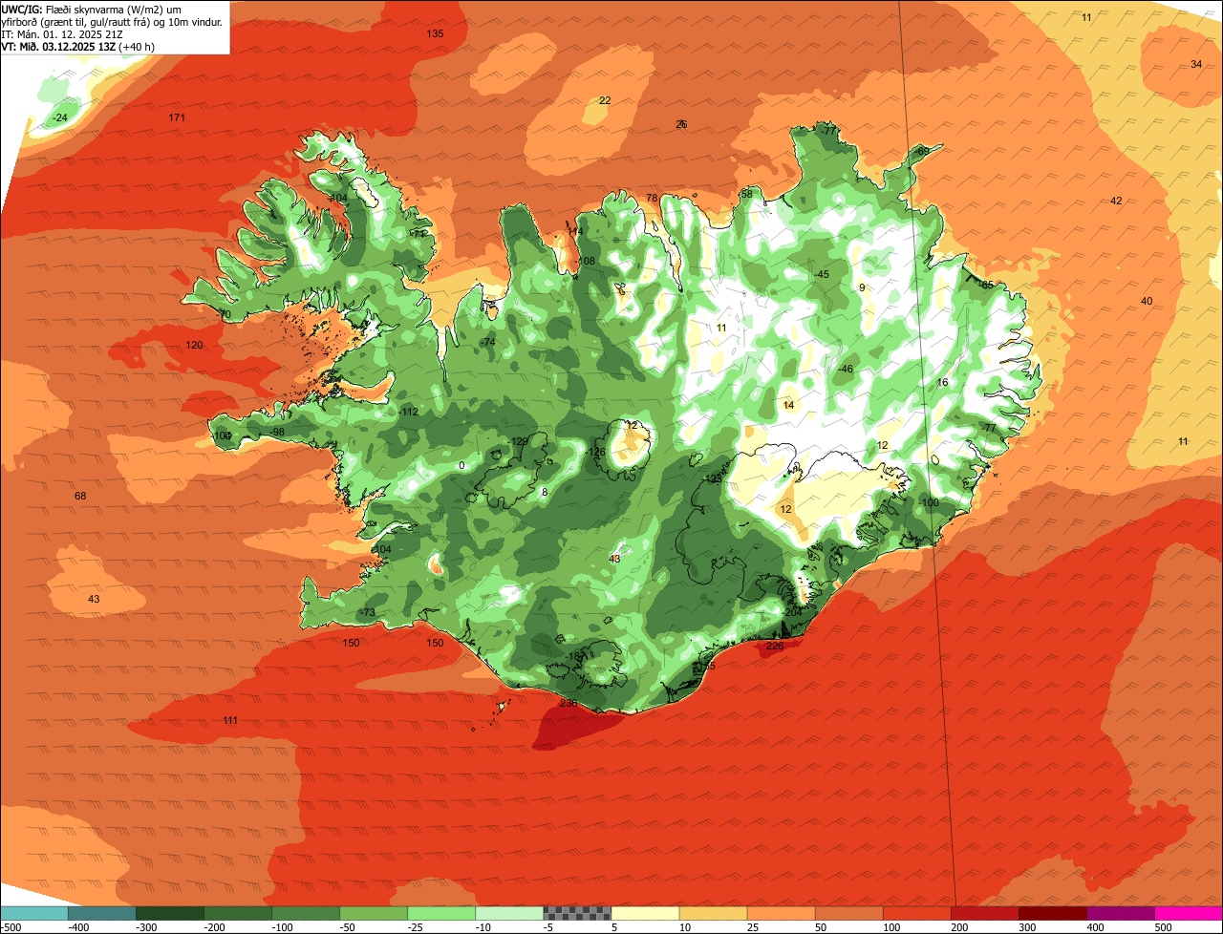This screenshot has height=934, width=1223.
Task: Click the 'IT: Mán. 01. 12. 2025 21Z' line
Action: coord(63,33)
